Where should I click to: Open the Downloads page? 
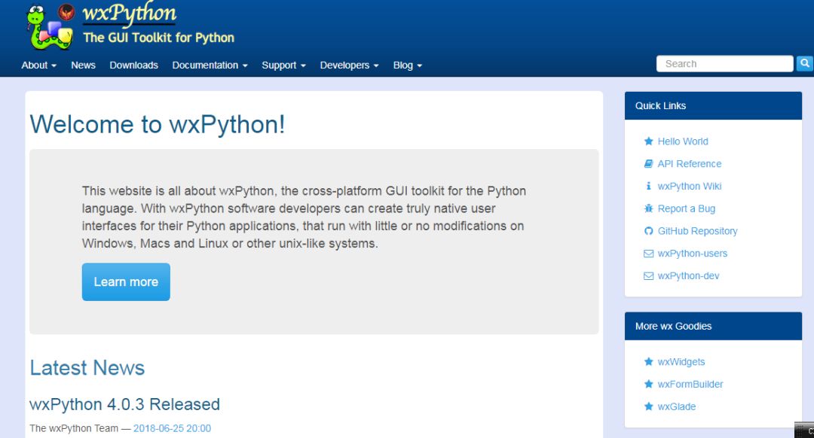click(x=133, y=65)
